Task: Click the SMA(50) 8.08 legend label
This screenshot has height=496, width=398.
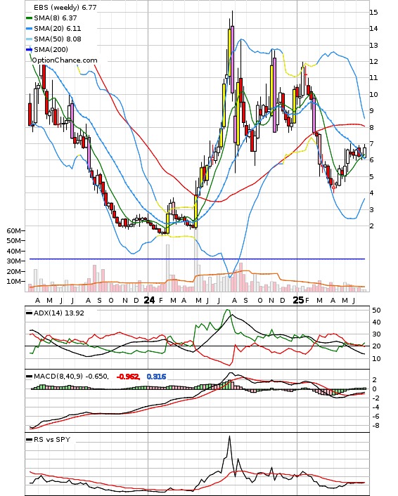Action: (x=58, y=39)
